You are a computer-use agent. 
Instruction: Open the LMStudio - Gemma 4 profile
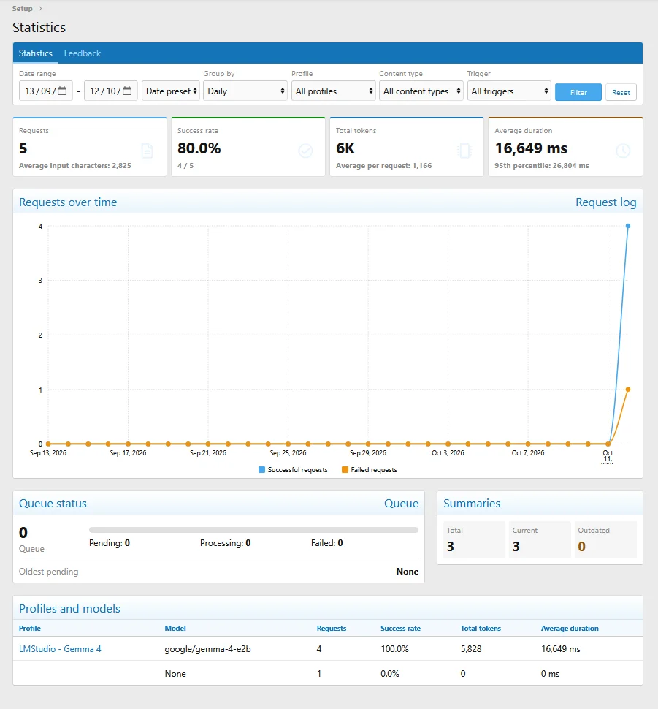pyautogui.click(x=60, y=649)
